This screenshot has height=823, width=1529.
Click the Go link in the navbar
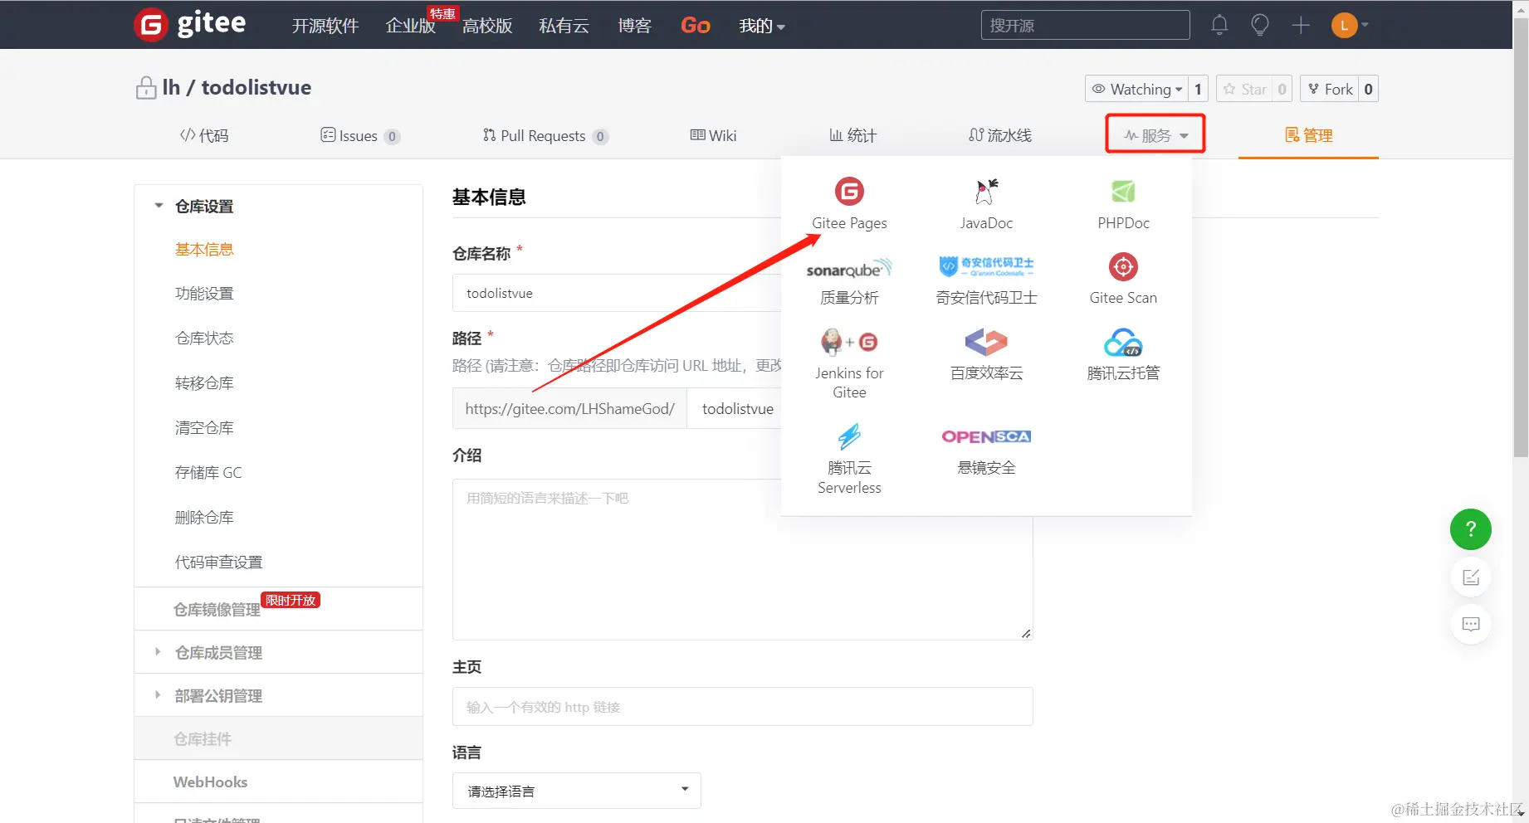click(696, 26)
